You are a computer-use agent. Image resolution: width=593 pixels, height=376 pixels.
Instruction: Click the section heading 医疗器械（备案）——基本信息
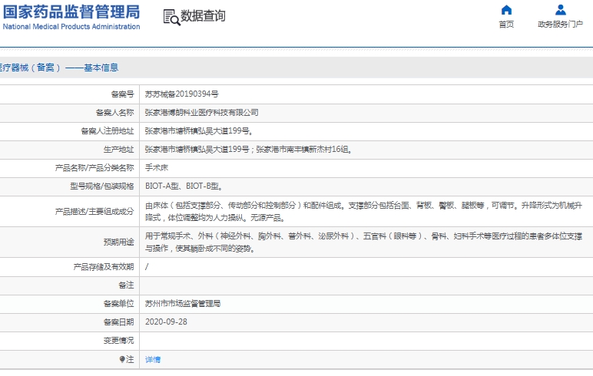coord(59,68)
